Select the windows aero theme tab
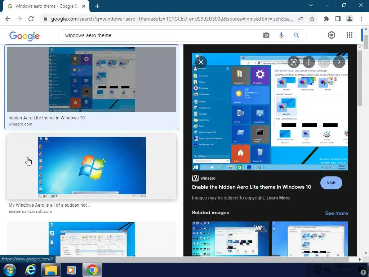Screen dimensions: 369x277 click(46, 6)
